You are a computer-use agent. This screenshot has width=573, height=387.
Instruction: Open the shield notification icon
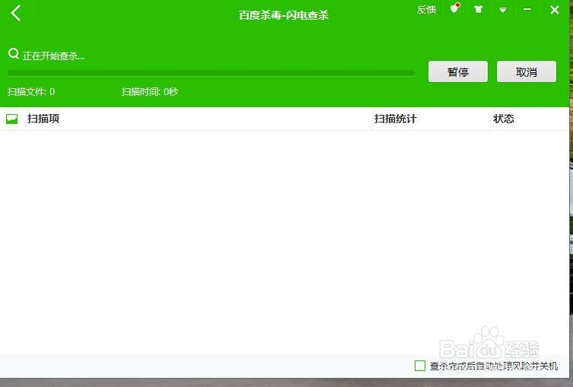pos(454,8)
